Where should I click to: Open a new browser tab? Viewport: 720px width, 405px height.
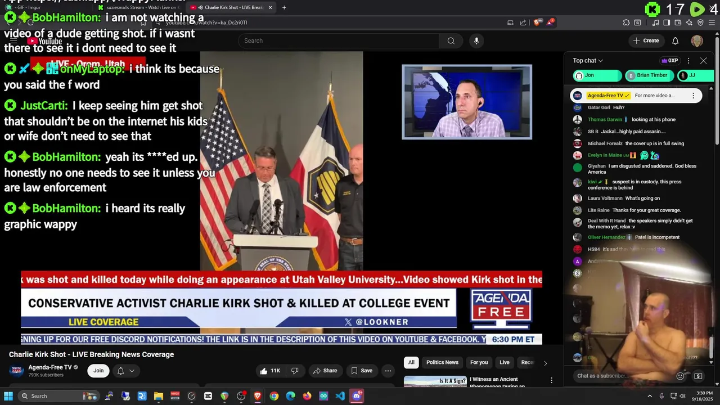point(284,7)
